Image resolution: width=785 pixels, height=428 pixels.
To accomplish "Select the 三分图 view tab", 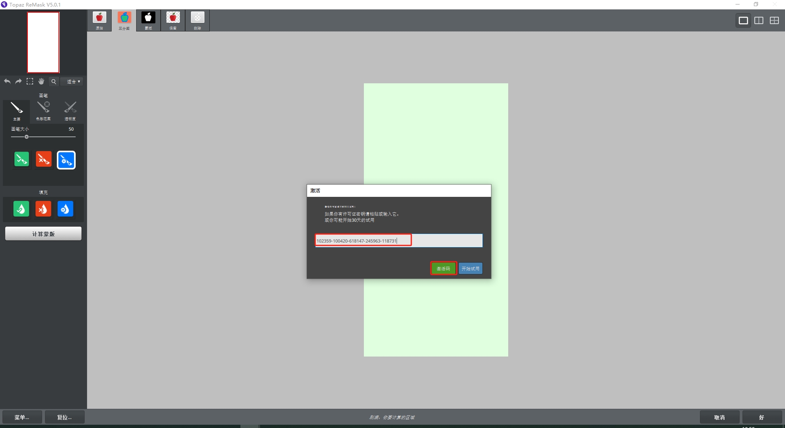I will click(x=124, y=20).
